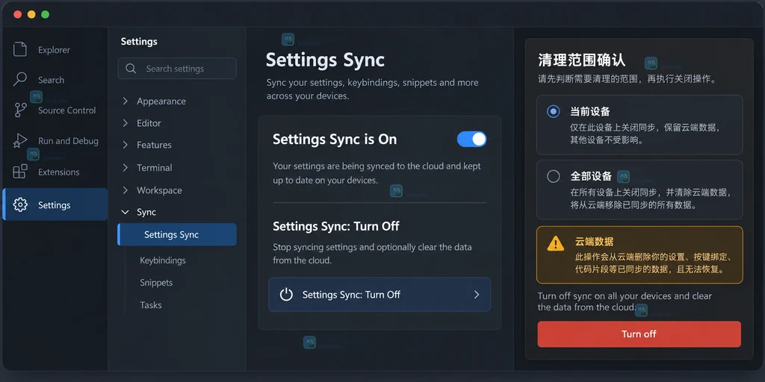Click the 清理范围确认 panel heading
This screenshot has width=765, height=382.
(x=581, y=60)
